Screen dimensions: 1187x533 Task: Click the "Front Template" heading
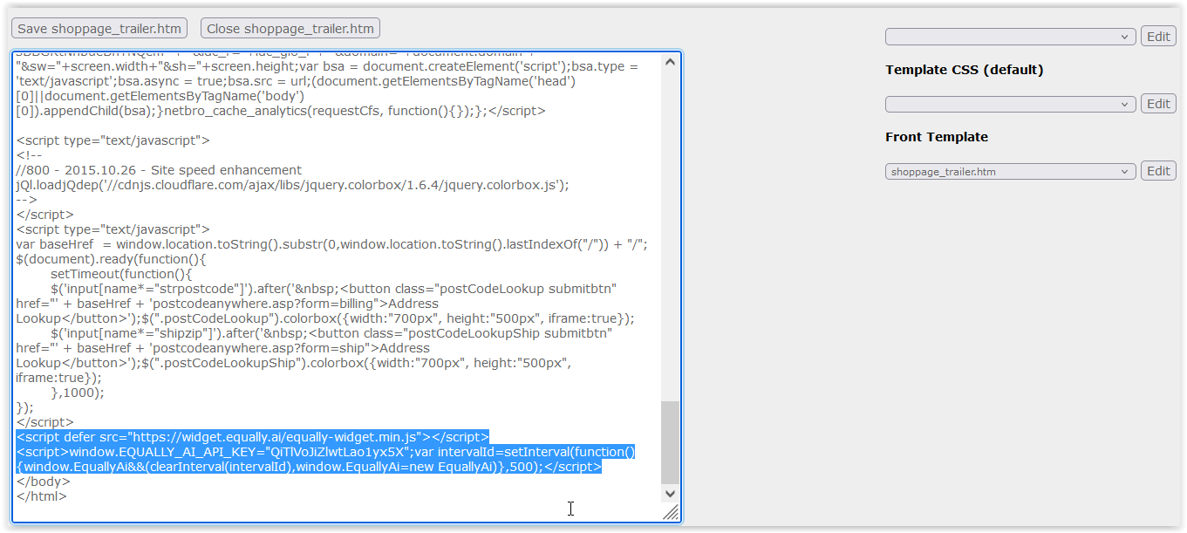point(937,137)
